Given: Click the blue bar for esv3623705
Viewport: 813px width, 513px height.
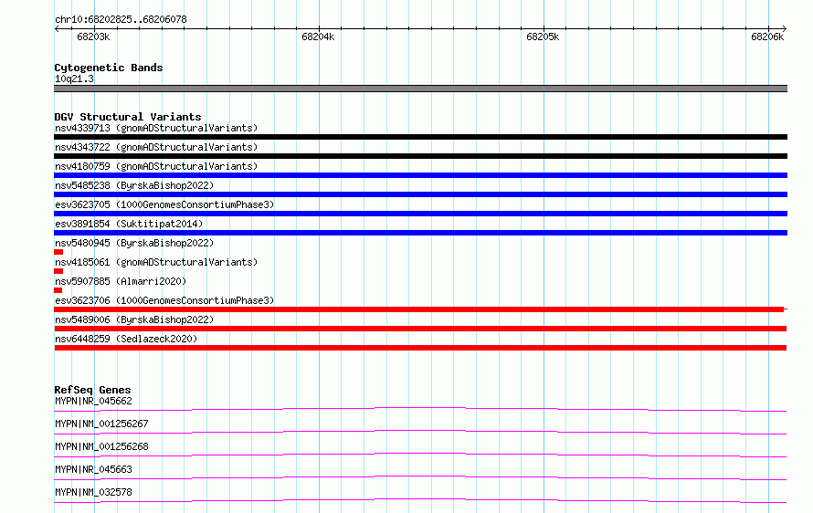Looking at the screenshot, I should (420, 214).
